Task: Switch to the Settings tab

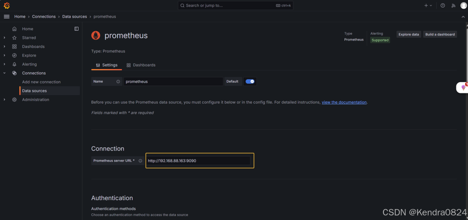Action: 107,65
